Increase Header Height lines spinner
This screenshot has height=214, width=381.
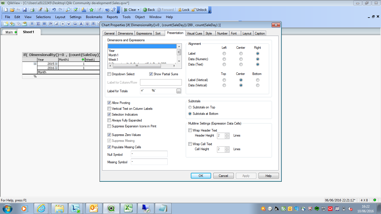(227, 134)
